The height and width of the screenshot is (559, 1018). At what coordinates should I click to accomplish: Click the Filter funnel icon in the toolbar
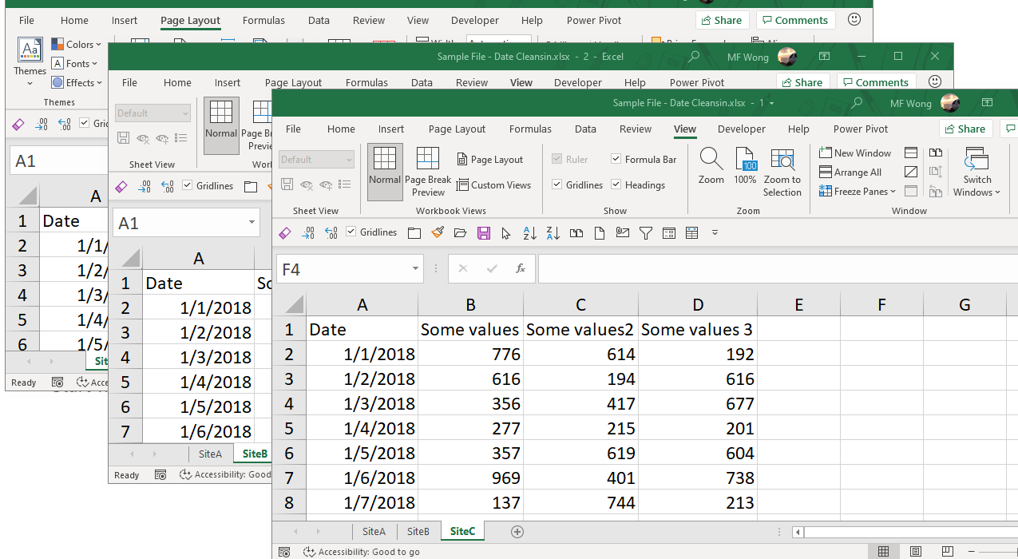pos(646,232)
